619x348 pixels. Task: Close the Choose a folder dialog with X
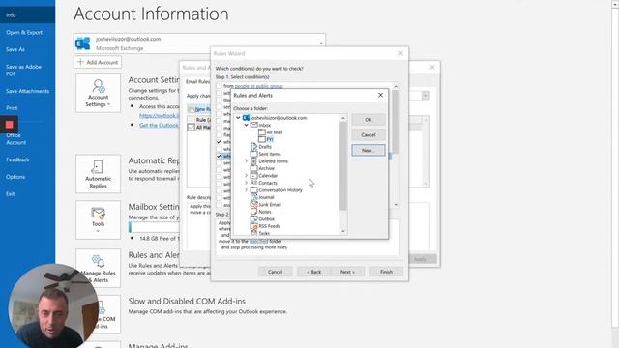pyautogui.click(x=380, y=95)
